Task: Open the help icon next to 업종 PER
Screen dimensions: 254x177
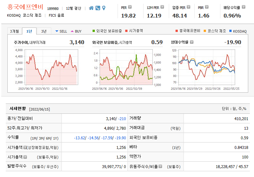Action: point(188,7)
